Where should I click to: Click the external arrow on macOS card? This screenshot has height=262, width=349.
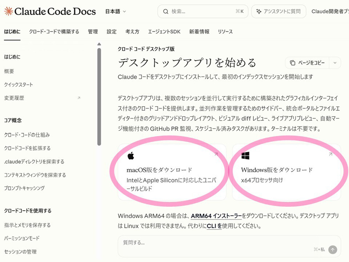point(216,154)
